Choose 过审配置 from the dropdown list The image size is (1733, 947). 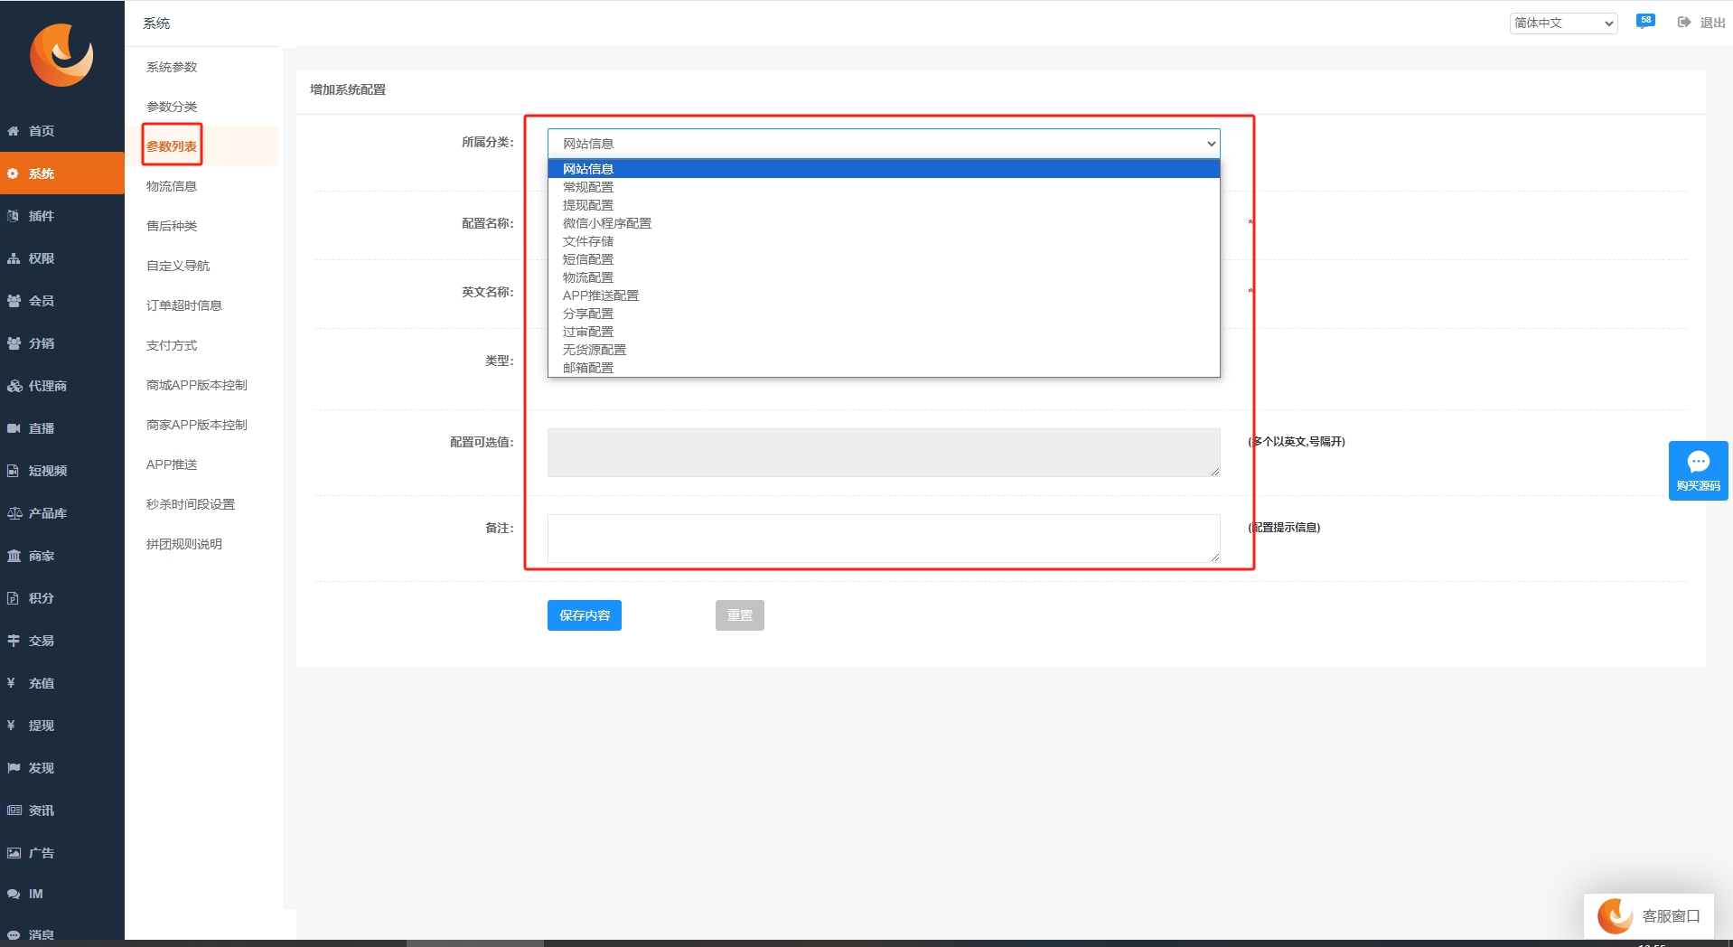point(884,332)
